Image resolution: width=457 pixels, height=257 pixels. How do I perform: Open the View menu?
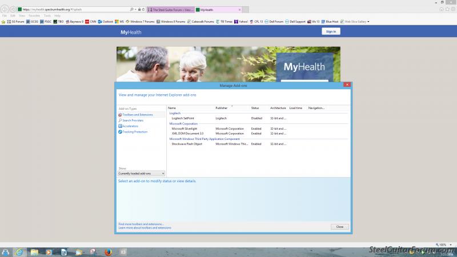click(x=22, y=16)
